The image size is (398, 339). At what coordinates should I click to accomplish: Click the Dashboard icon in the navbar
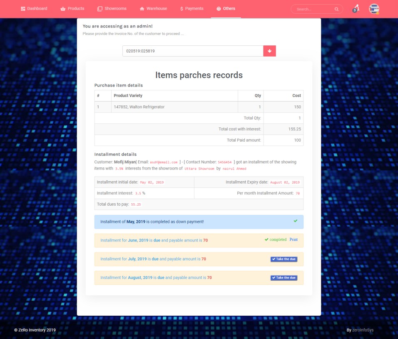pyautogui.click(x=23, y=9)
